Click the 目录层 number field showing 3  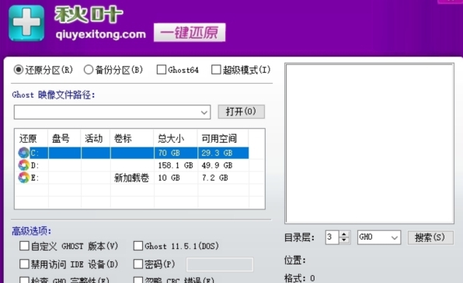click(332, 237)
